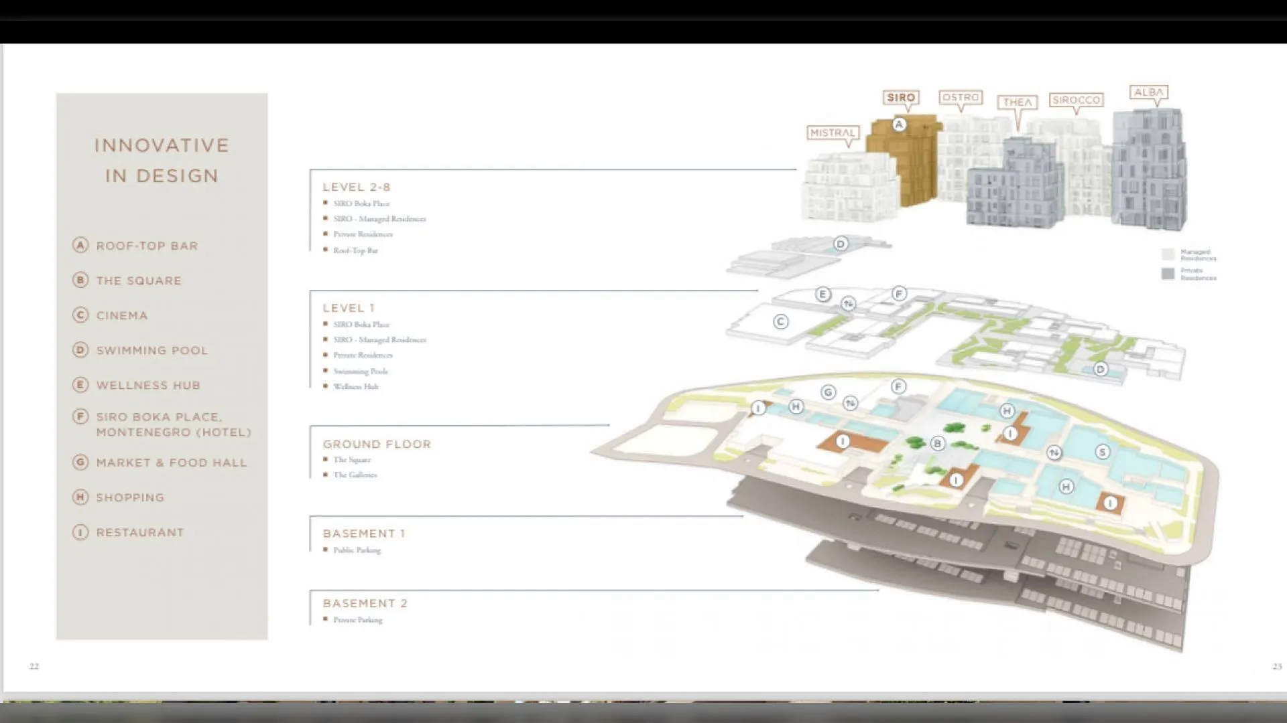This screenshot has width=1287, height=723.
Task: Select the MISTRAL building callout label
Action: [833, 133]
